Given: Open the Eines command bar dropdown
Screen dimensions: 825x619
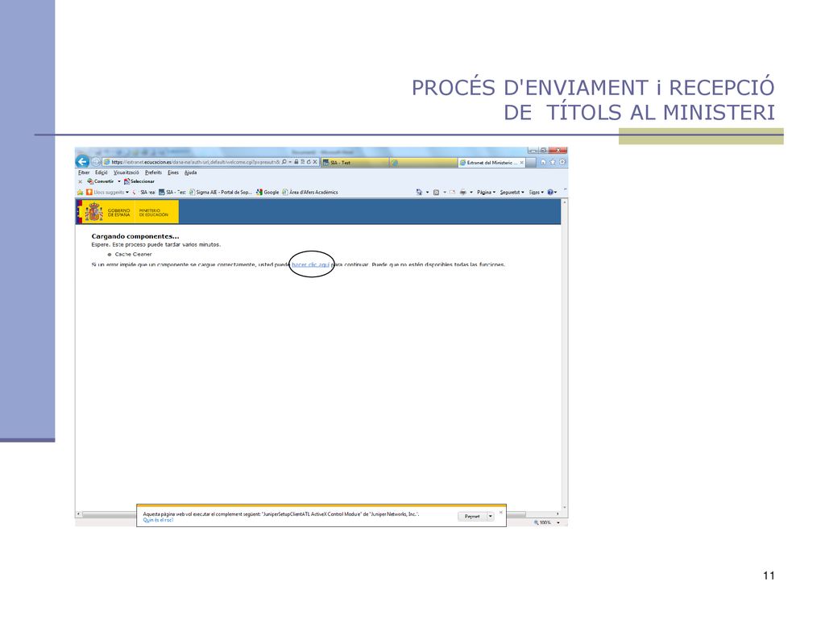Looking at the screenshot, I should point(536,192).
